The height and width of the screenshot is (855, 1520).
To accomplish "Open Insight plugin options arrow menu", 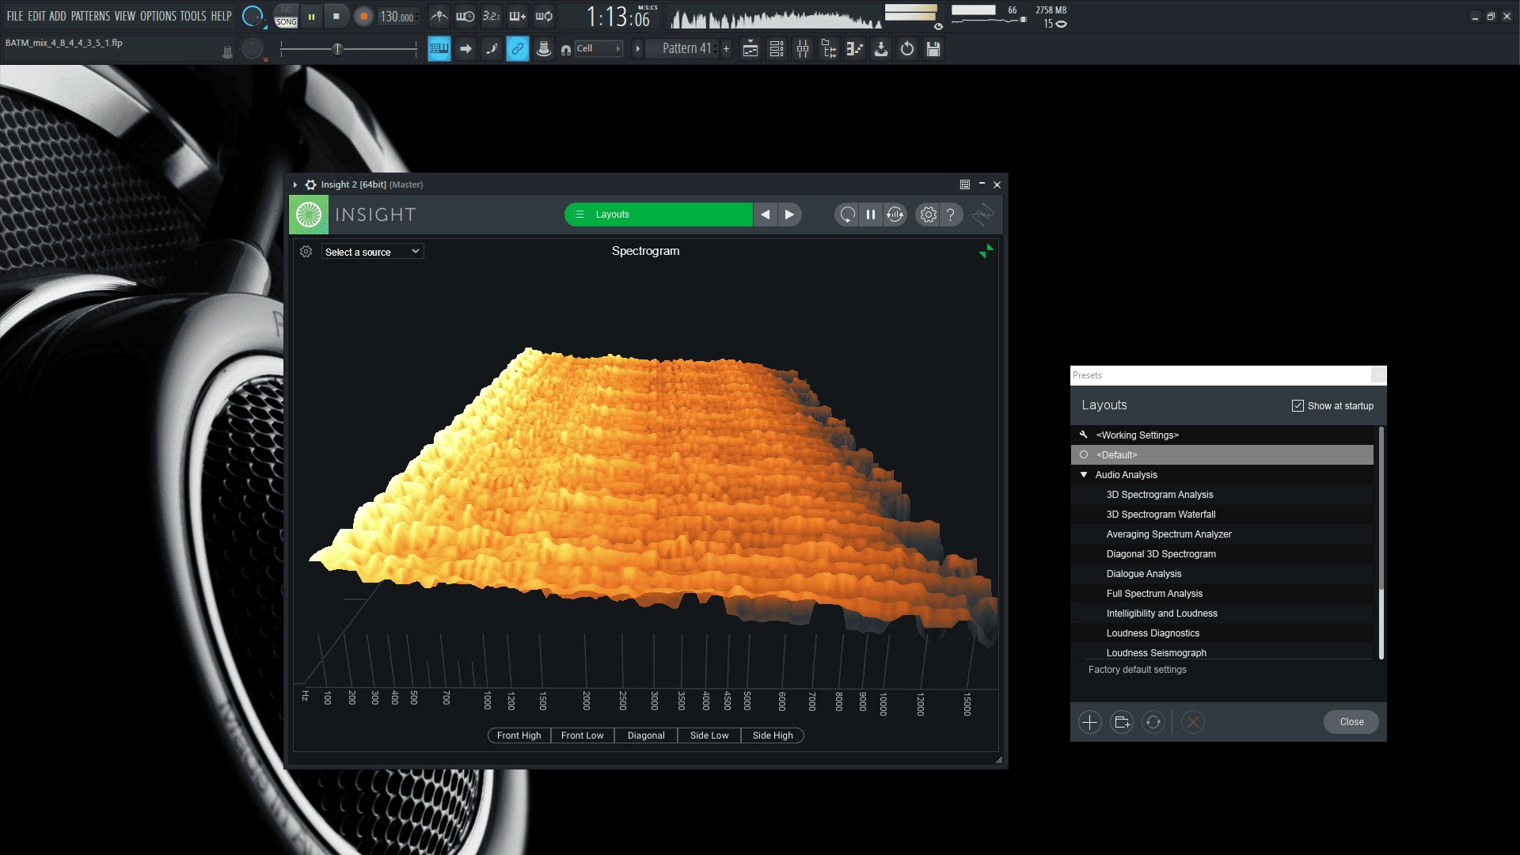I will (x=295, y=184).
